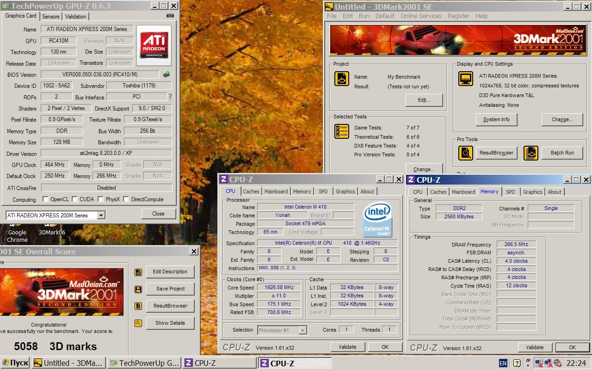Click OK in the right CPU-Z Memory window

point(572,347)
